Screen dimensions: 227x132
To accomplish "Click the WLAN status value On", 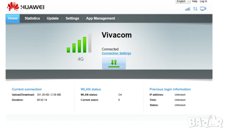I will click(x=120, y=95).
